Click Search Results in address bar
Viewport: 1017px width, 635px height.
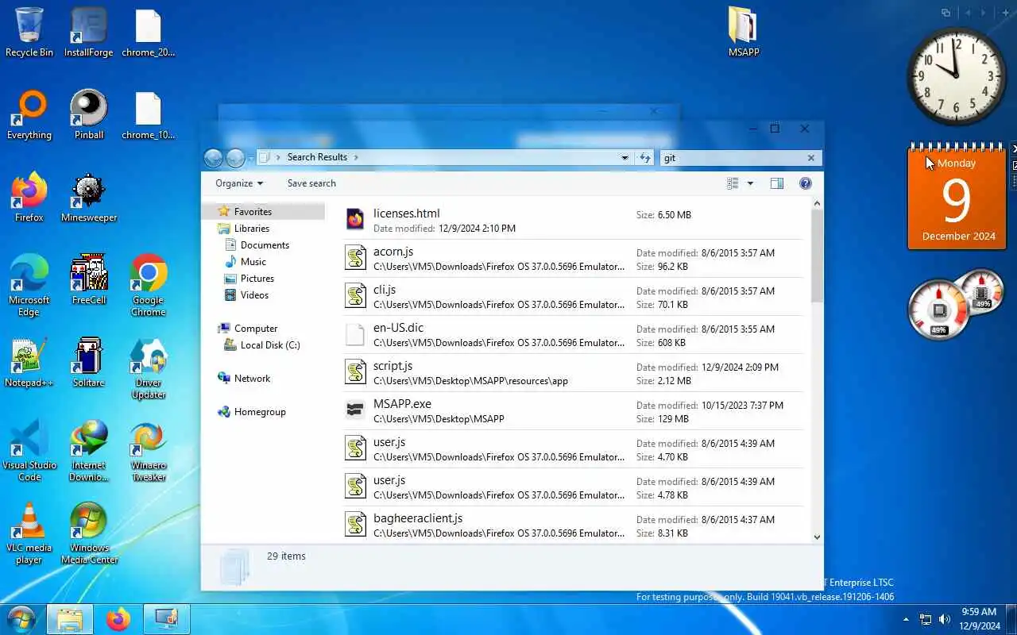tap(317, 157)
